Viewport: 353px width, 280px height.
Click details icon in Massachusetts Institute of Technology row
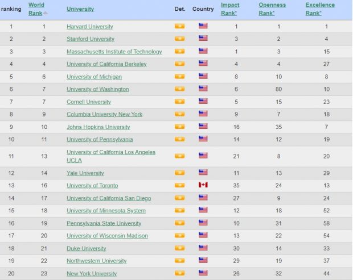[179, 52]
